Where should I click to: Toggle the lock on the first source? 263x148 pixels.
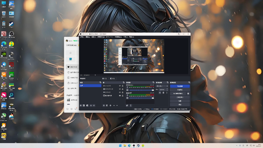point(123,86)
